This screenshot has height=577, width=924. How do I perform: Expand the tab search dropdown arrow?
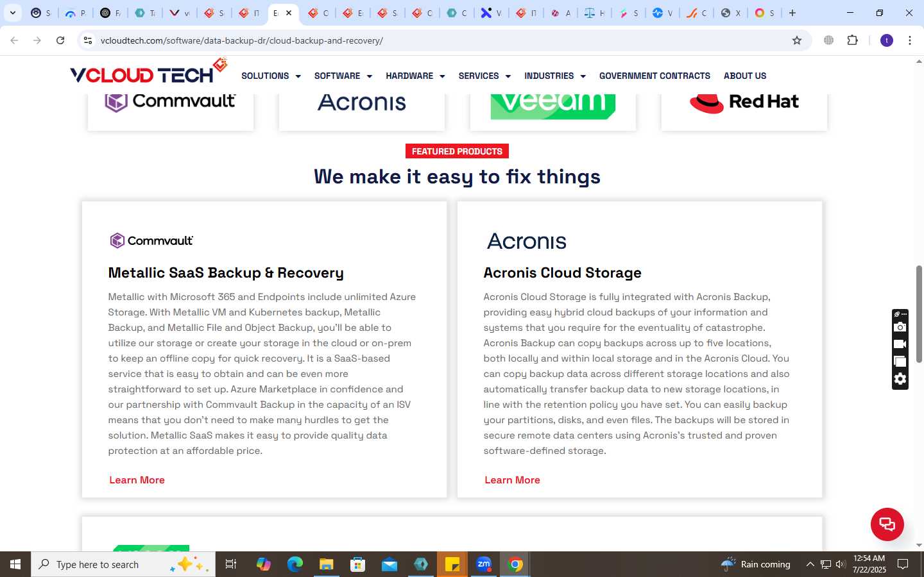click(12, 13)
